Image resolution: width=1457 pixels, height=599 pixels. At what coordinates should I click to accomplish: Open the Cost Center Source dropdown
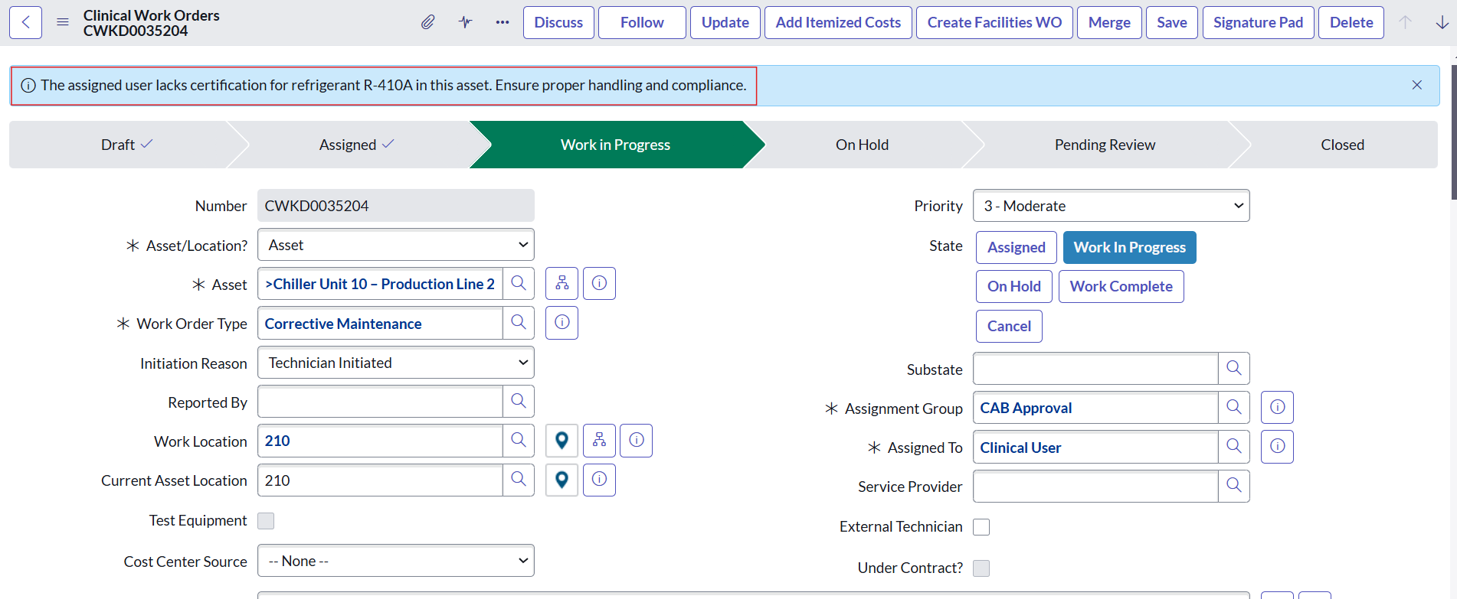(396, 561)
